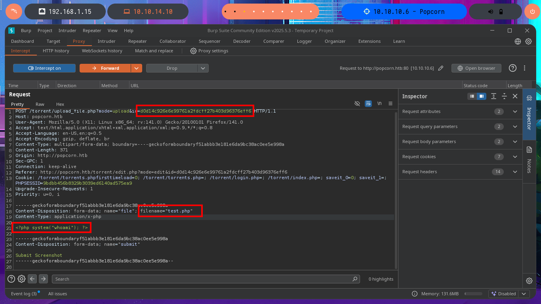Open the Event log in status bar

point(24,294)
